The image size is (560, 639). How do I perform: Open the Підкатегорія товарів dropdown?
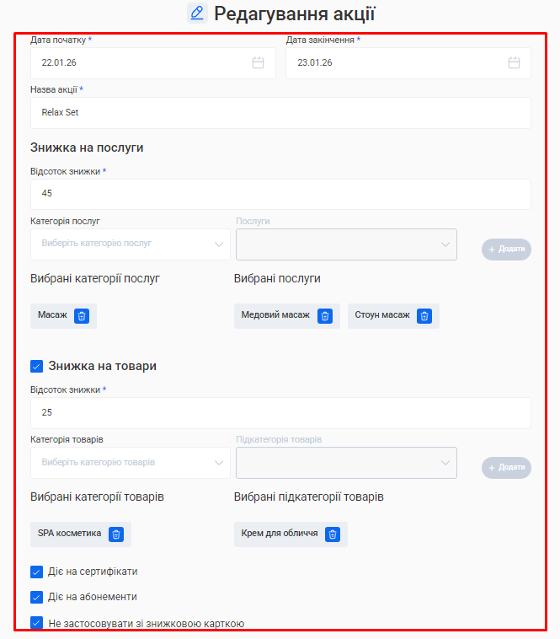346,463
